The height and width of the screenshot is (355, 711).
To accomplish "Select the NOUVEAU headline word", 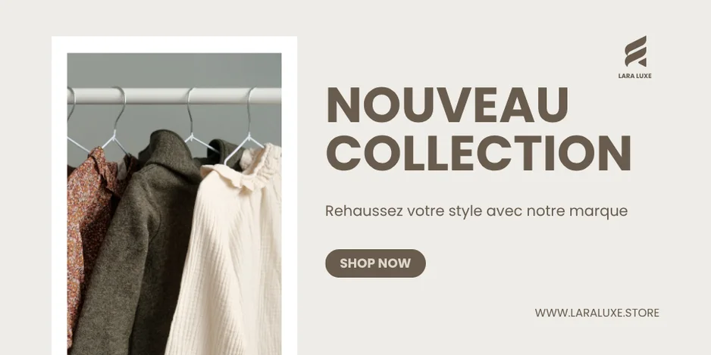I will click(447, 104).
